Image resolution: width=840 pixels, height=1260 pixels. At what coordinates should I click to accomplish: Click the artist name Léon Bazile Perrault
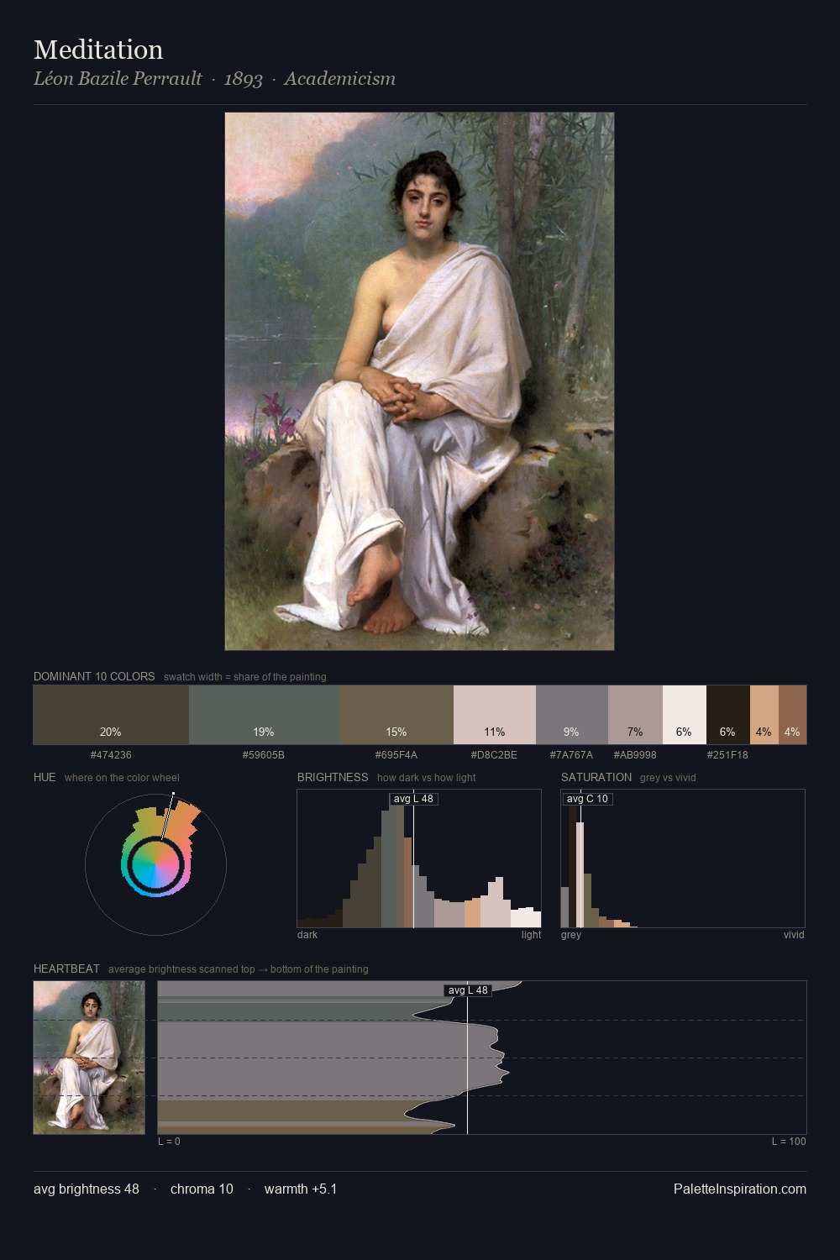click(118, 79)
